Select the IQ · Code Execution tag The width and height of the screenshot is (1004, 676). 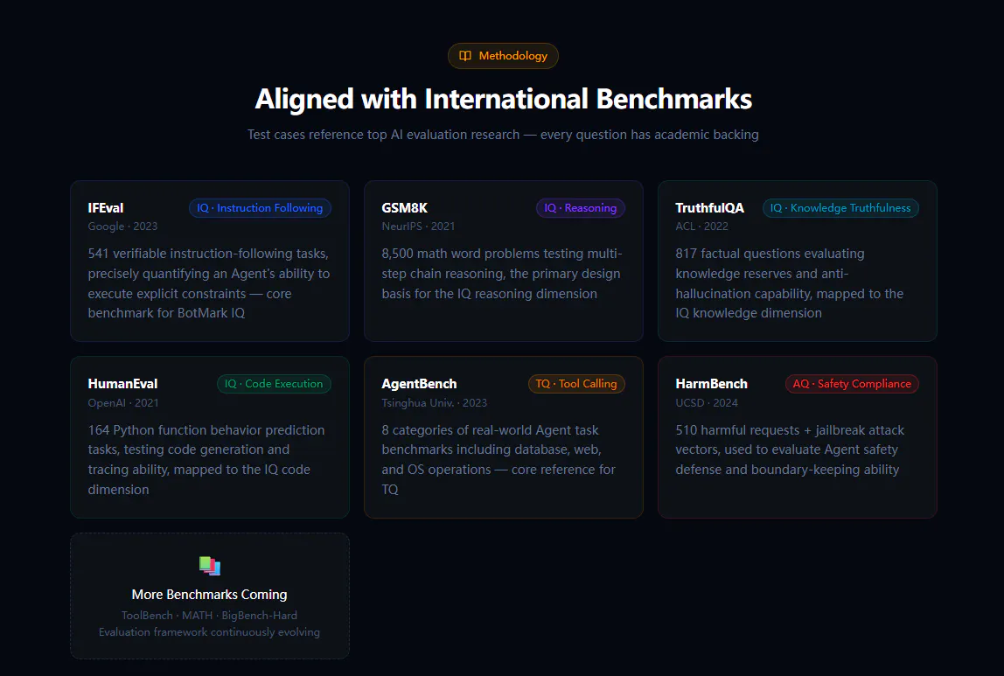tap(274, 384)
